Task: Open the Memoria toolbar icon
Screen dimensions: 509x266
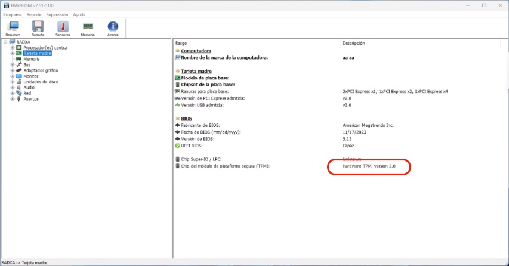Action: (x=88, y=28)
